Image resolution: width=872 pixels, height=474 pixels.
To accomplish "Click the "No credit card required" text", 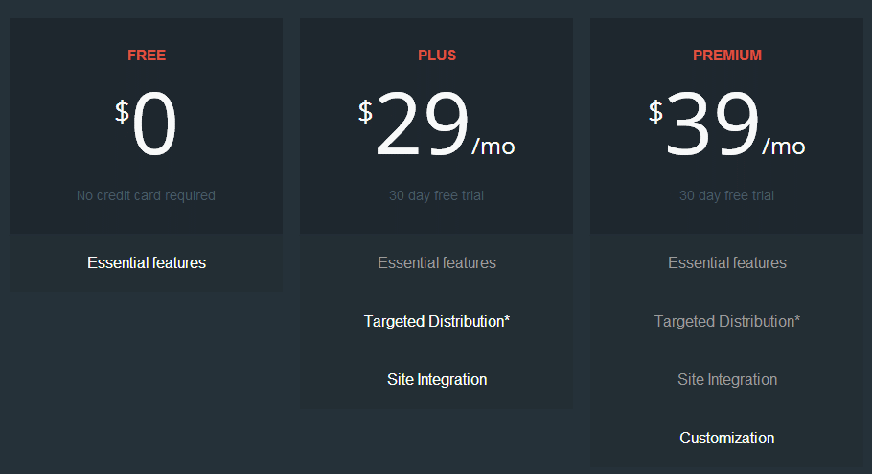I will click(146, 195).
